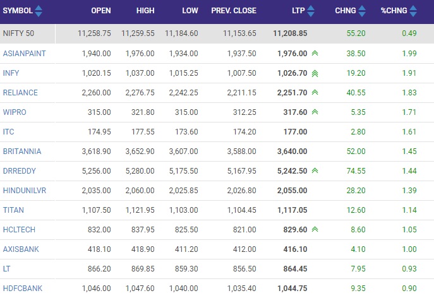The image size is (434, 298).
Task: Click the PREV. CLOSE column header
Action: pyautogui.click(x=234, y=11)
